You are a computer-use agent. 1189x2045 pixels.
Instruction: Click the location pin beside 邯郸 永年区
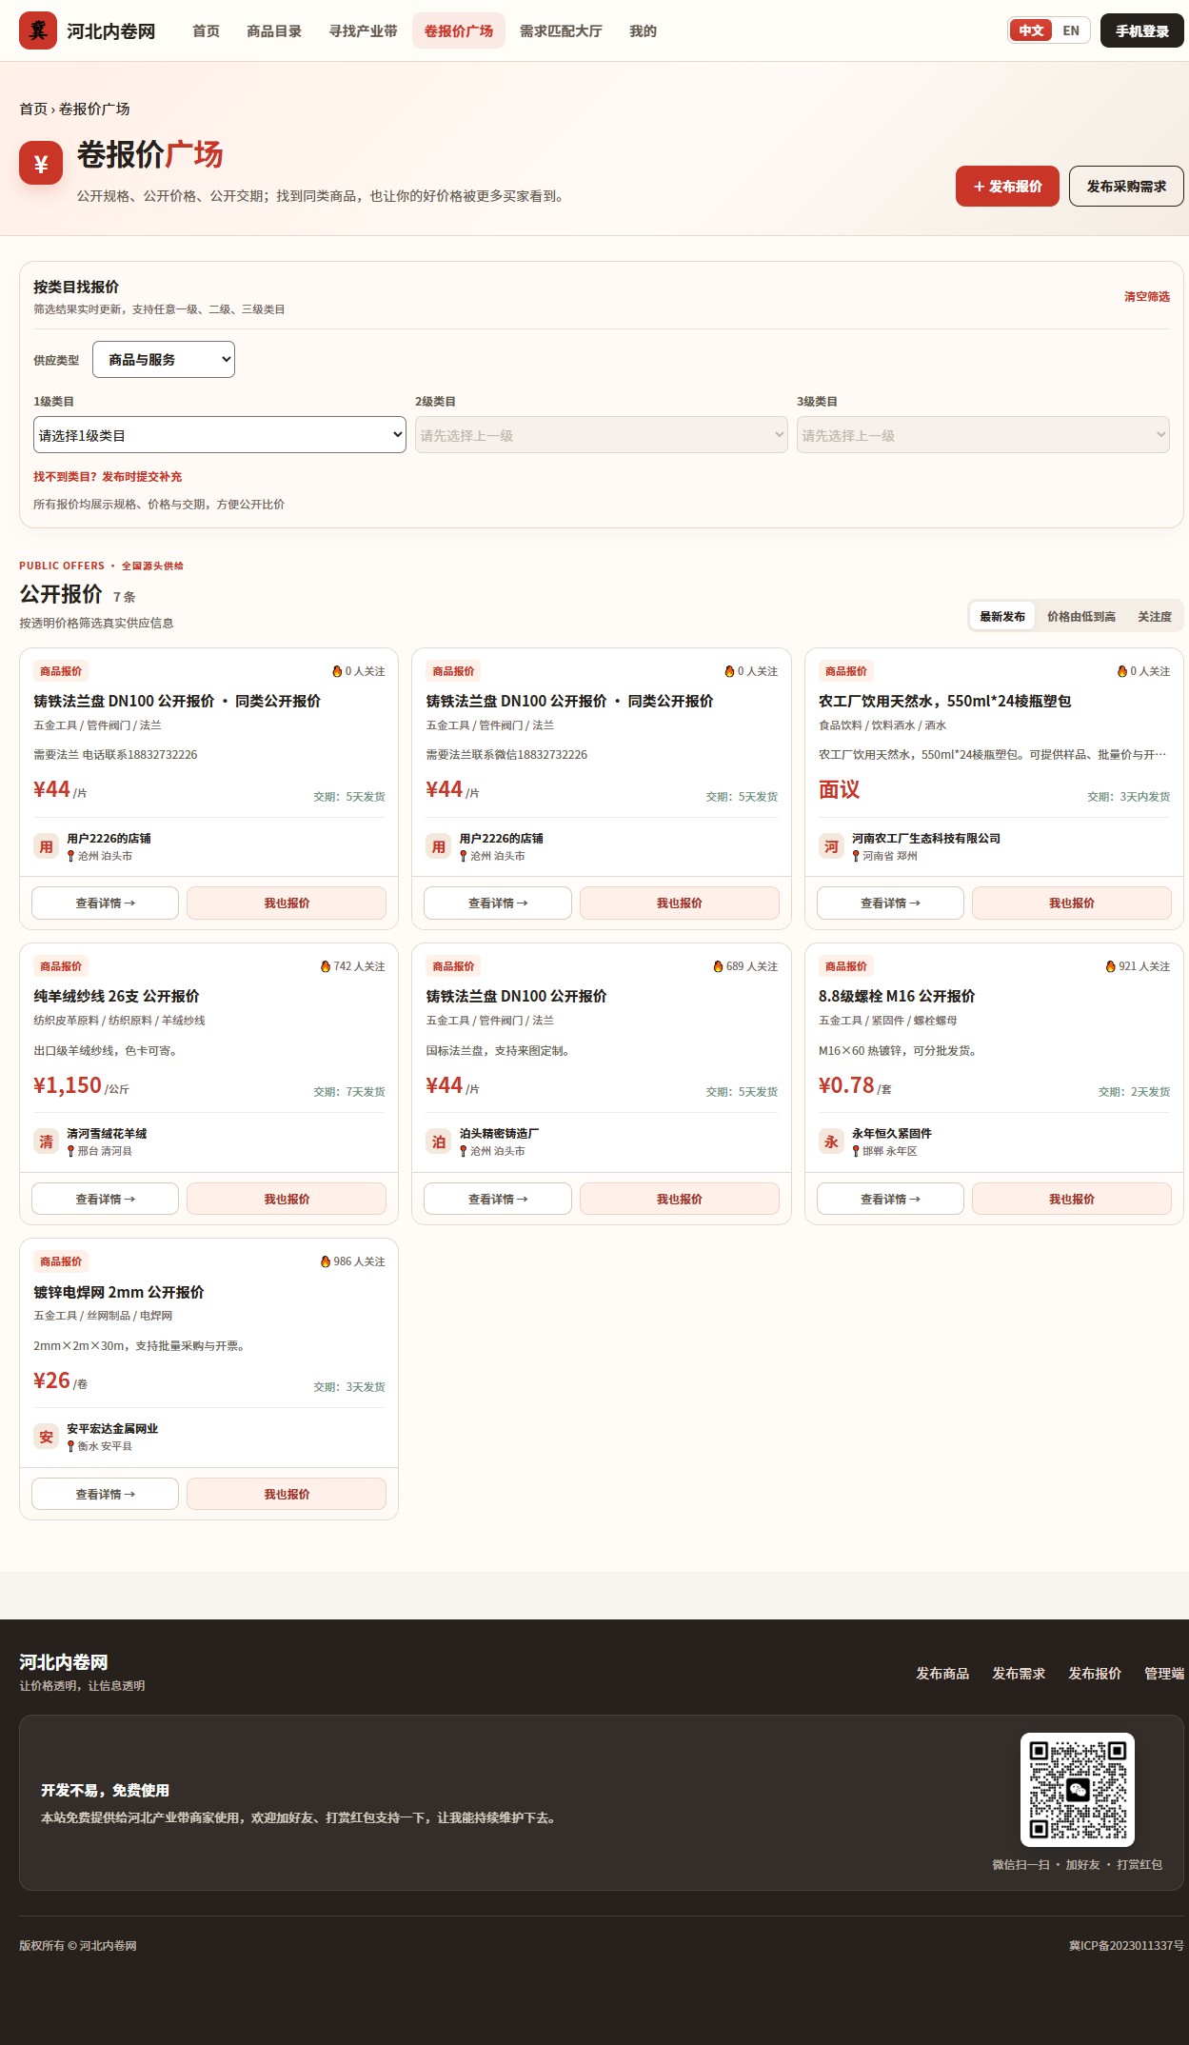(856, 1151)
